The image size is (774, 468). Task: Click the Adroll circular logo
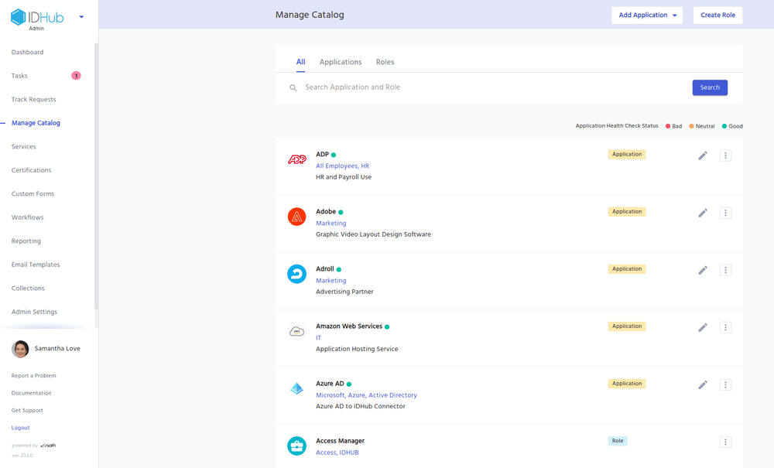pyautogui.click(x=296, y=274)
